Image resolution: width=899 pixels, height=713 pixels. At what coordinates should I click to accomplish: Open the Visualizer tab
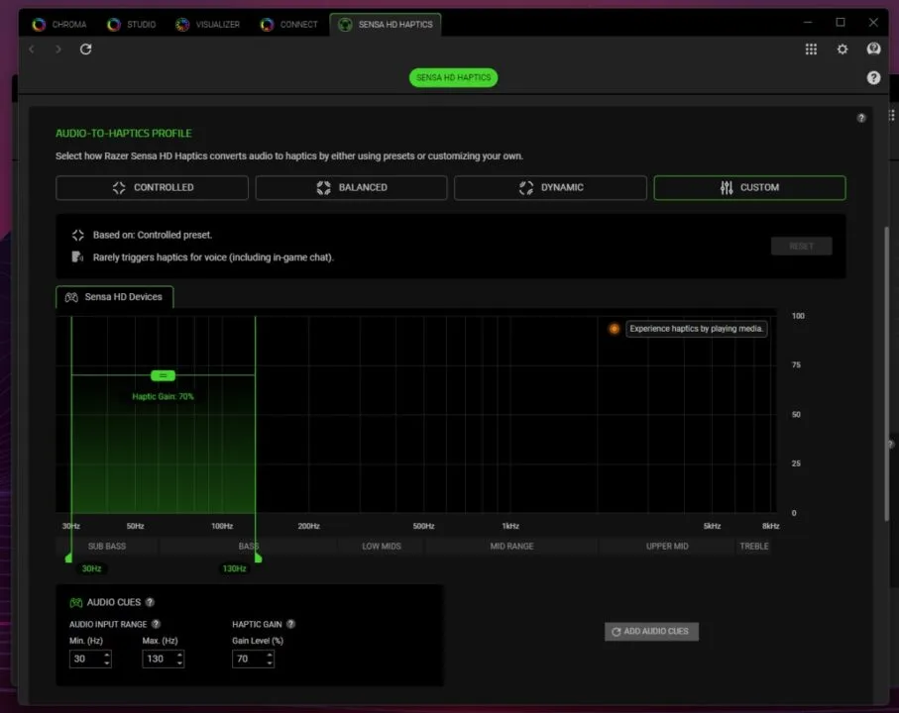click(208, 24)
